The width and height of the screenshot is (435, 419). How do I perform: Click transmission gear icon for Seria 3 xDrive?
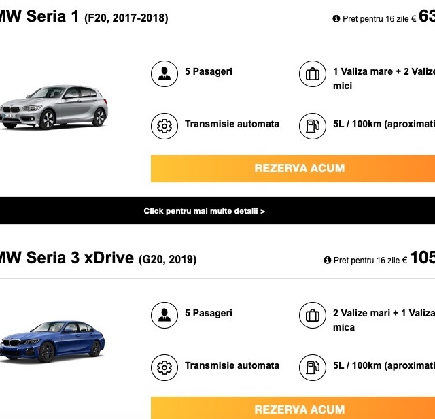point(164,367)
